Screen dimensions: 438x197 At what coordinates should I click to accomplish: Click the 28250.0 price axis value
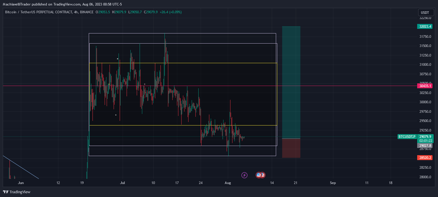tap(425, 167)
